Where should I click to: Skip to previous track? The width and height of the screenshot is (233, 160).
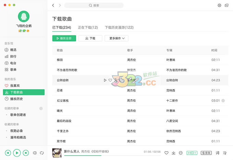(x=8, y=153)
